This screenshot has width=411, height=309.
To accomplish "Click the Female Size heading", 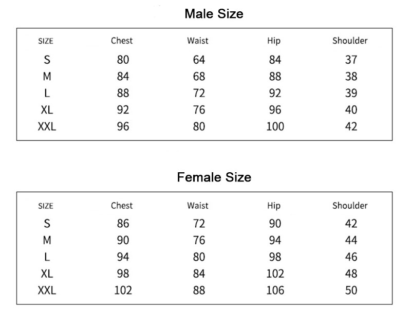I will pyautogui.click(x=214, y=177).
